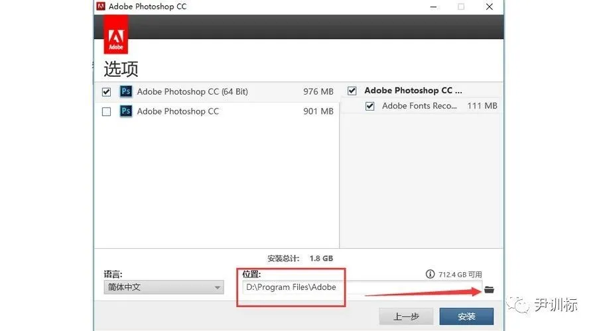Click the info icon beside 712.4 GB 可用
Screen dimensions: 597x331
430,274
